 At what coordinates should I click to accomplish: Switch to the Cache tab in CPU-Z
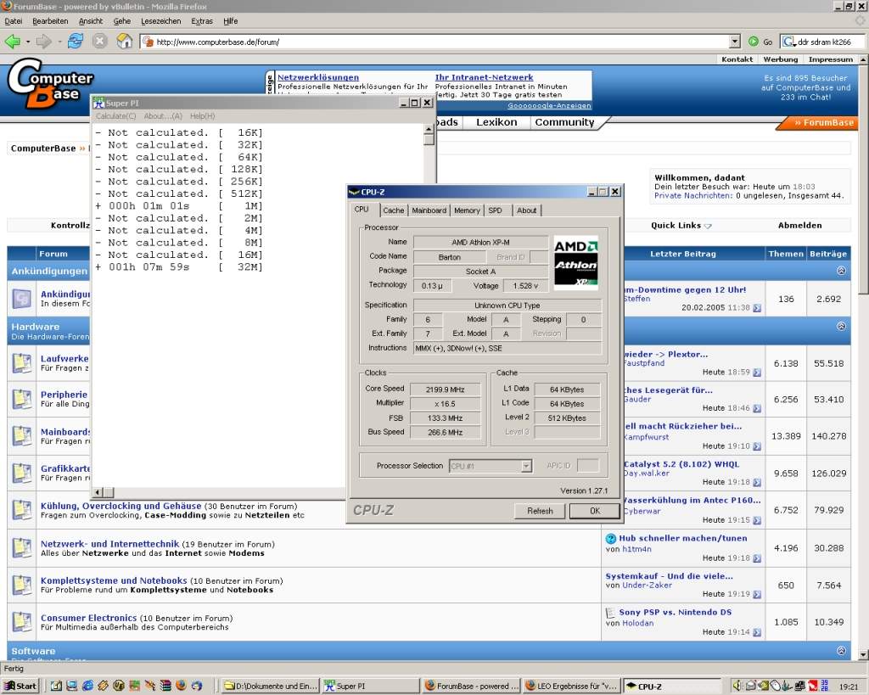(394, 210)
